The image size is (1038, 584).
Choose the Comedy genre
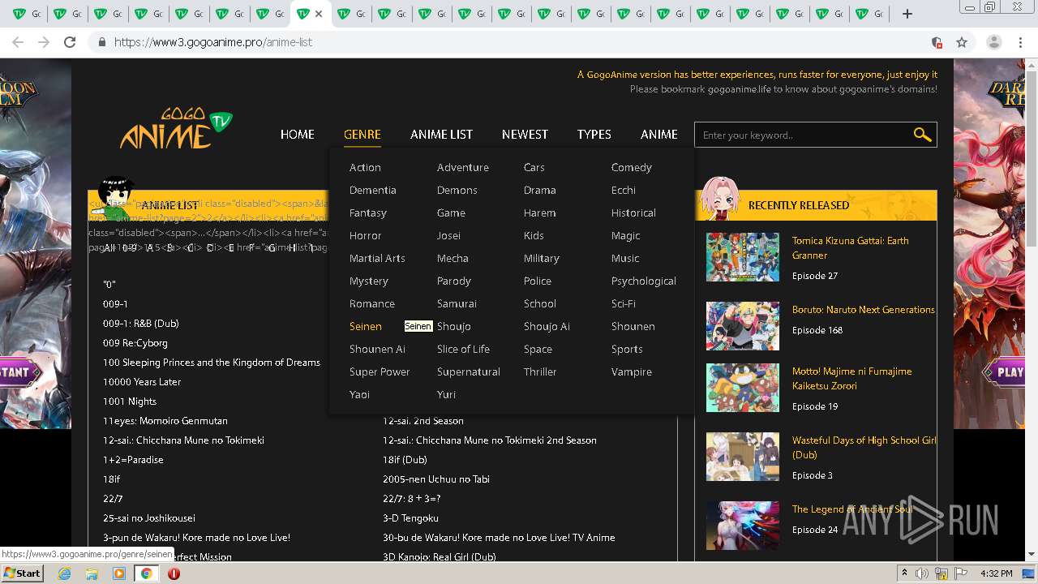(631, 167)
